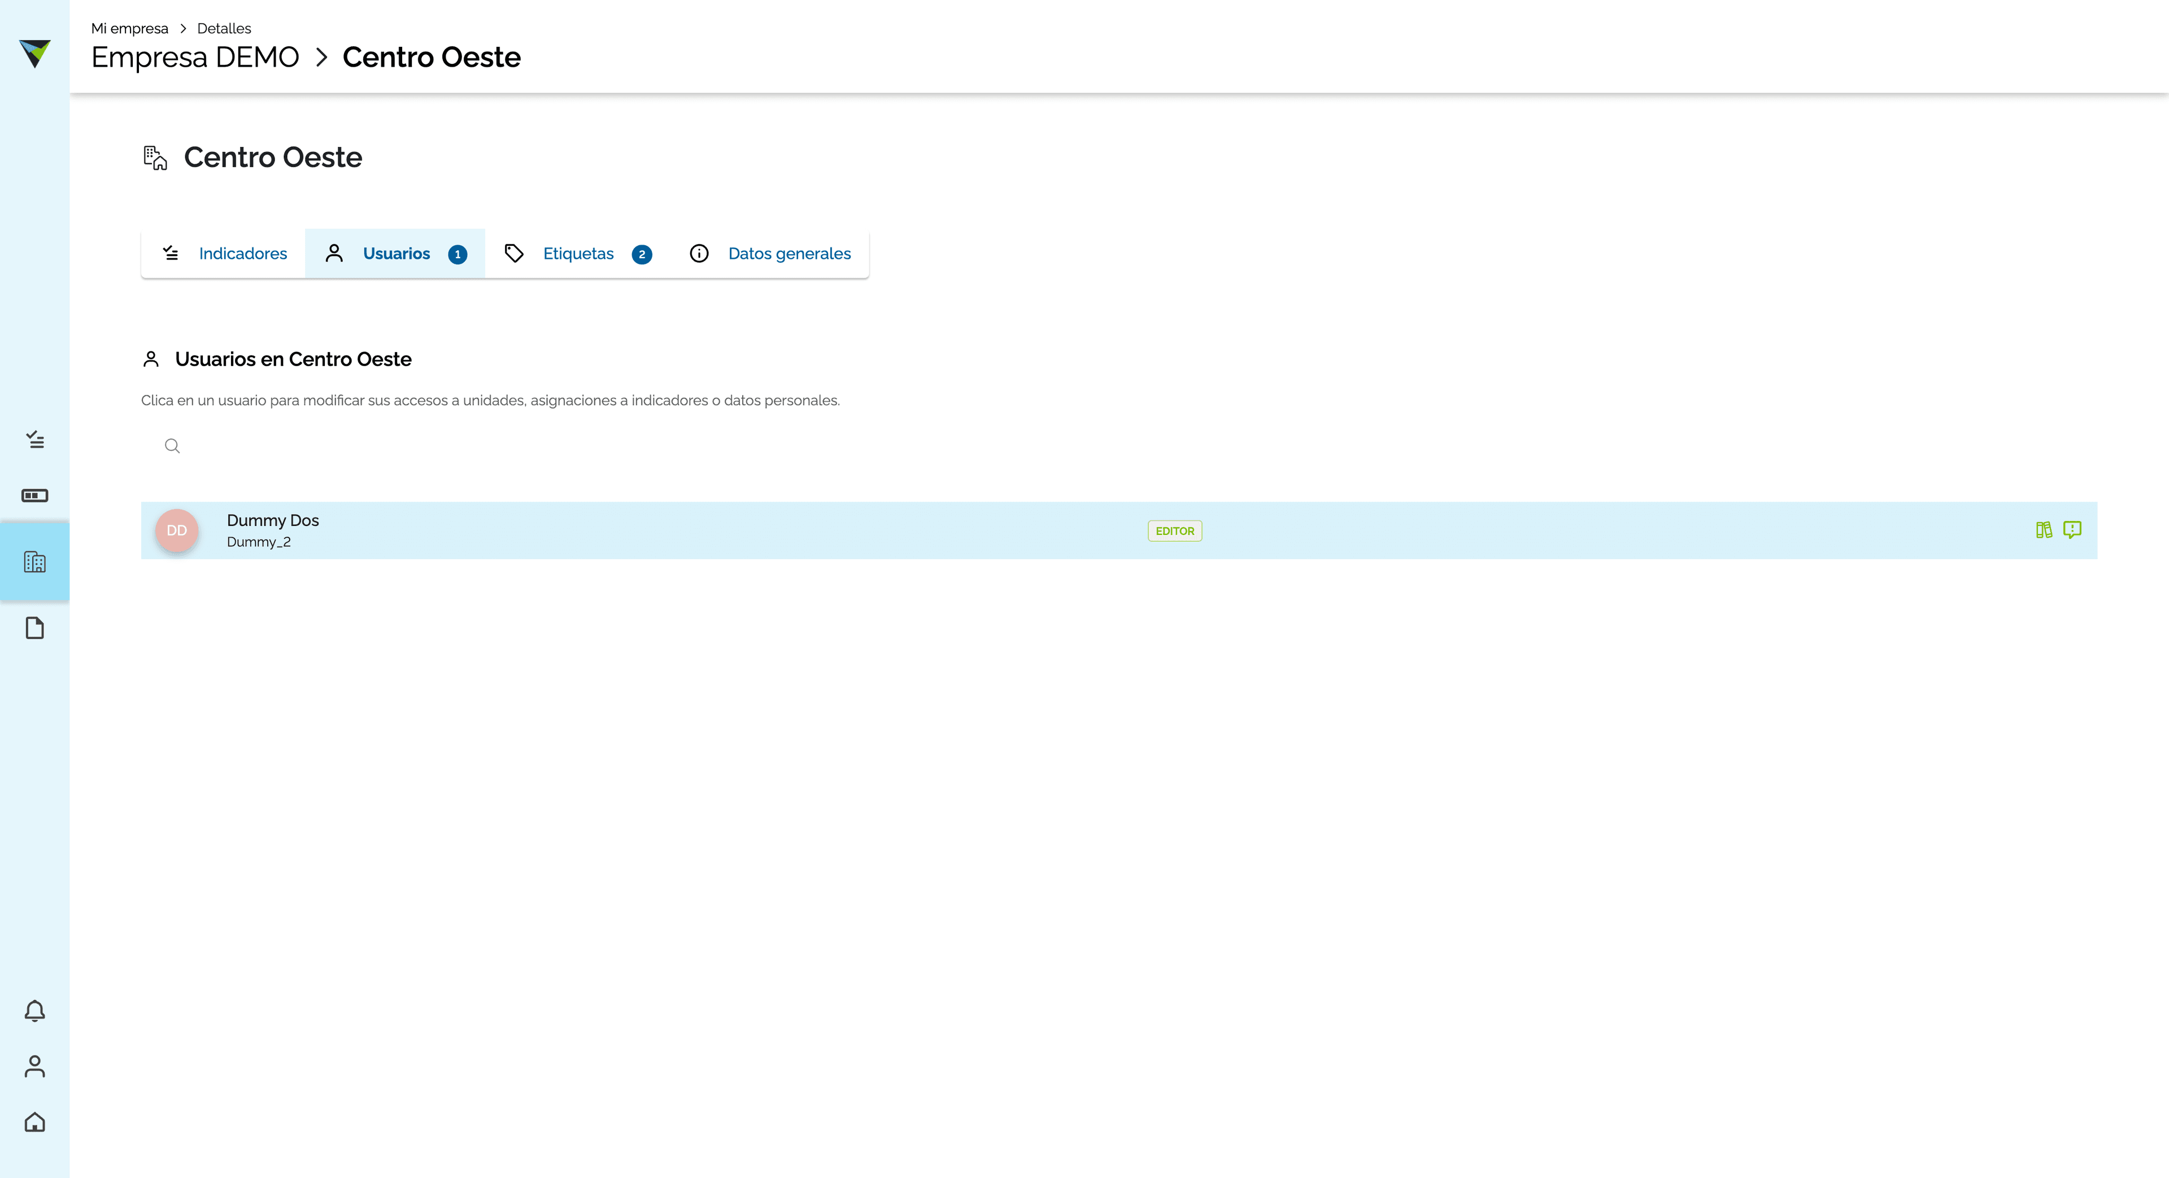Go to Empresa DEMO in the title
The width and height of the screenshot is (2169, 1178).
(195, 57)
